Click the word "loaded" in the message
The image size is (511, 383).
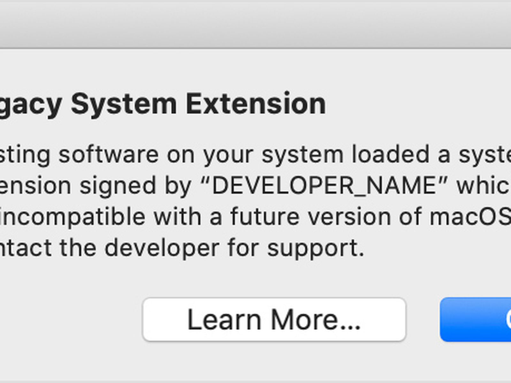[x=390, y=155]
